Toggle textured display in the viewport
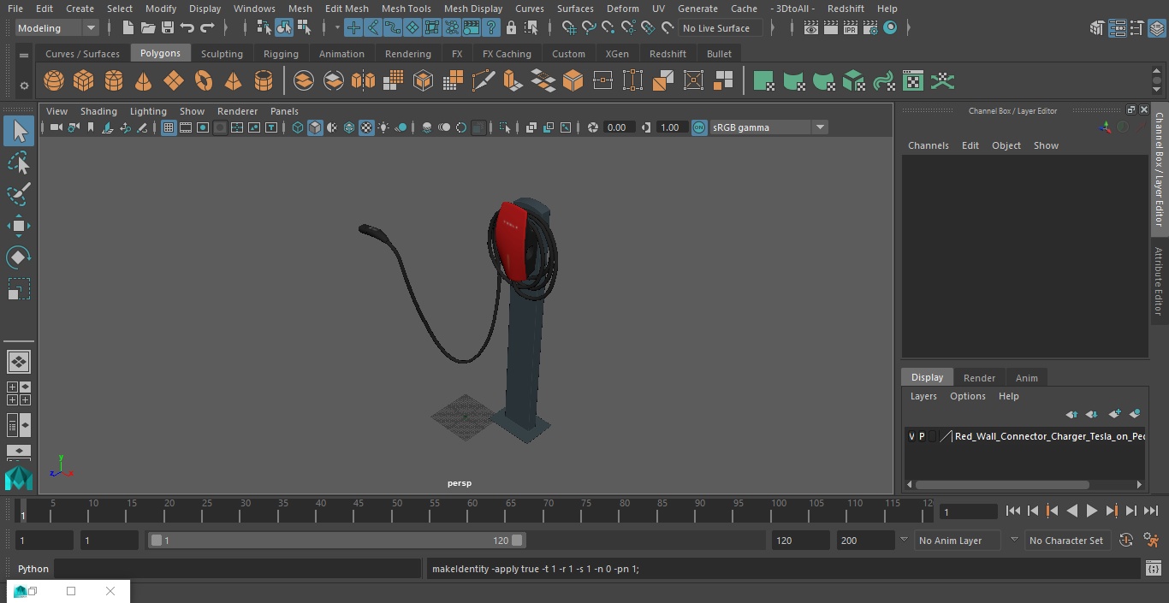Image resolution: width=1169 pixels, height=603 pixels. point(366,127)
